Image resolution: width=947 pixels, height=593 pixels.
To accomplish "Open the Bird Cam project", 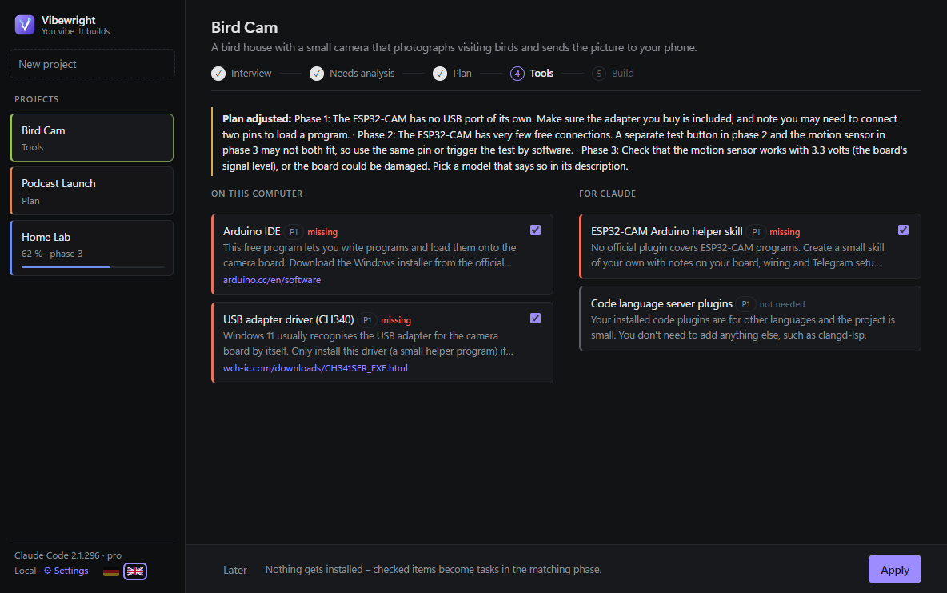I will pyautogui.click(x=92, y=138).
